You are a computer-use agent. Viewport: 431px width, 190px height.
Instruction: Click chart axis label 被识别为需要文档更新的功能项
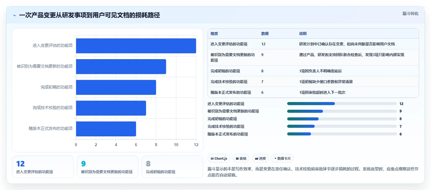click(x=45, y=66)
